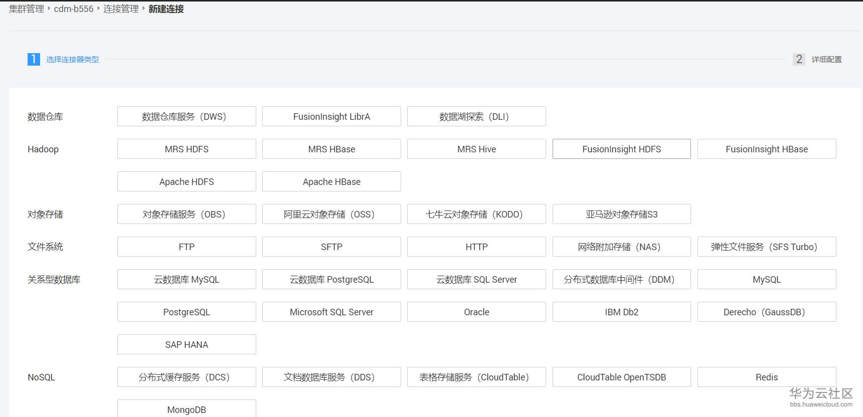The width and height of the screenshot is (863, 417).
Task: Select the MRS Hive connector
Action: click(476, 149)
